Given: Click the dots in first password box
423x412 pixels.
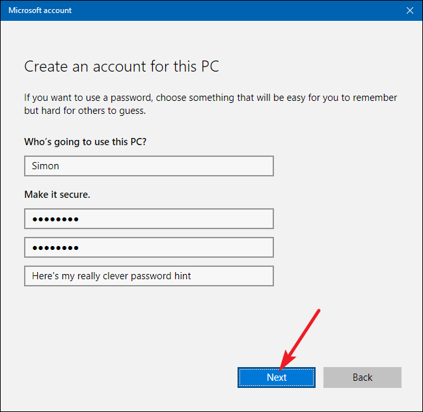Looking at the screenshot, I should (55, 219).
